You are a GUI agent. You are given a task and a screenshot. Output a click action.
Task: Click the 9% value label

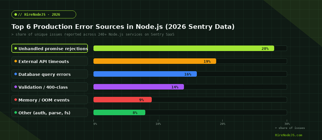click(x=141, y=100)
